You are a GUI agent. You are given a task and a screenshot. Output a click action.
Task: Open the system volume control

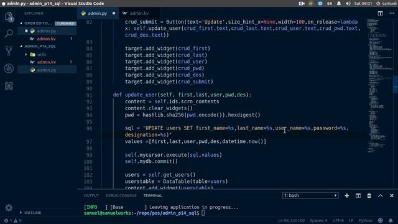[348, 4]
